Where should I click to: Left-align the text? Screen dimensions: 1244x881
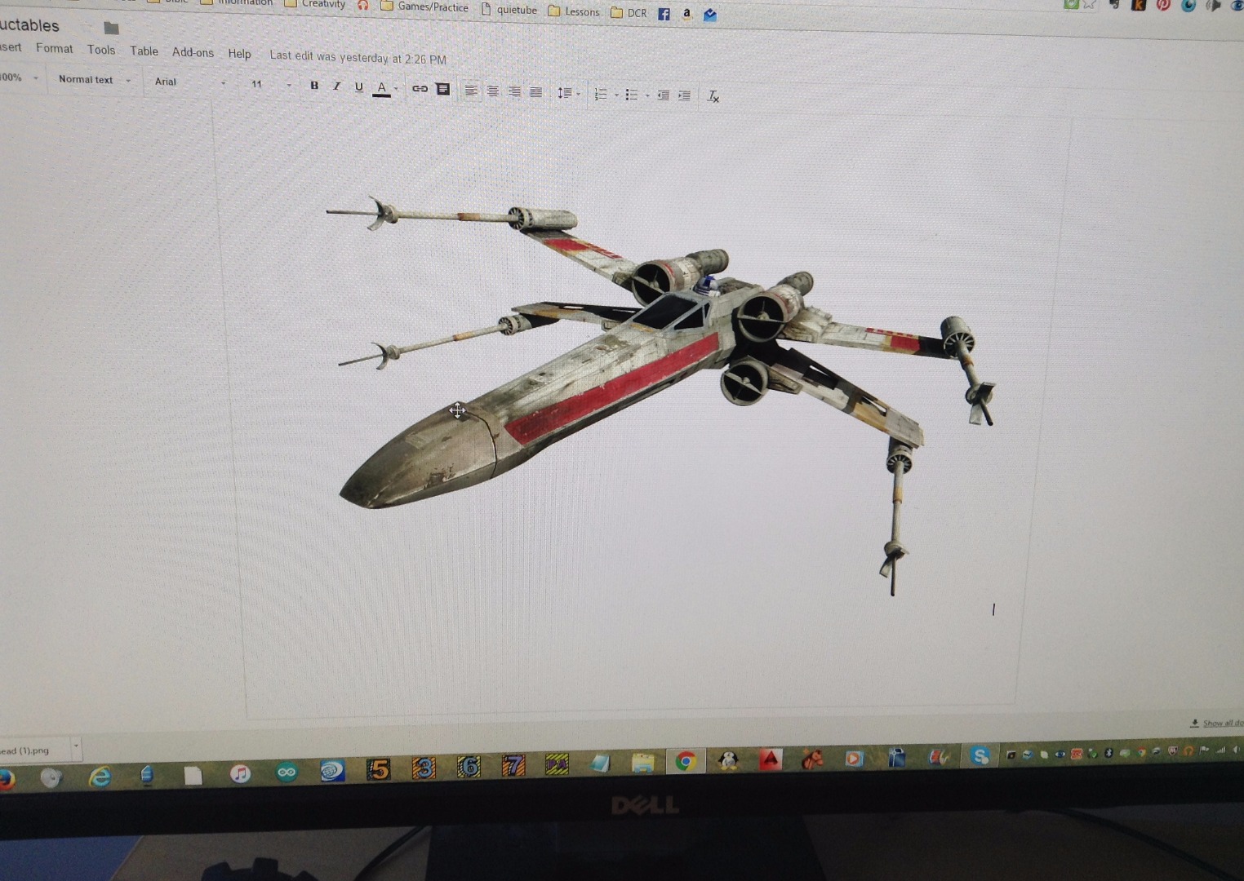click(x=471, y=91)
